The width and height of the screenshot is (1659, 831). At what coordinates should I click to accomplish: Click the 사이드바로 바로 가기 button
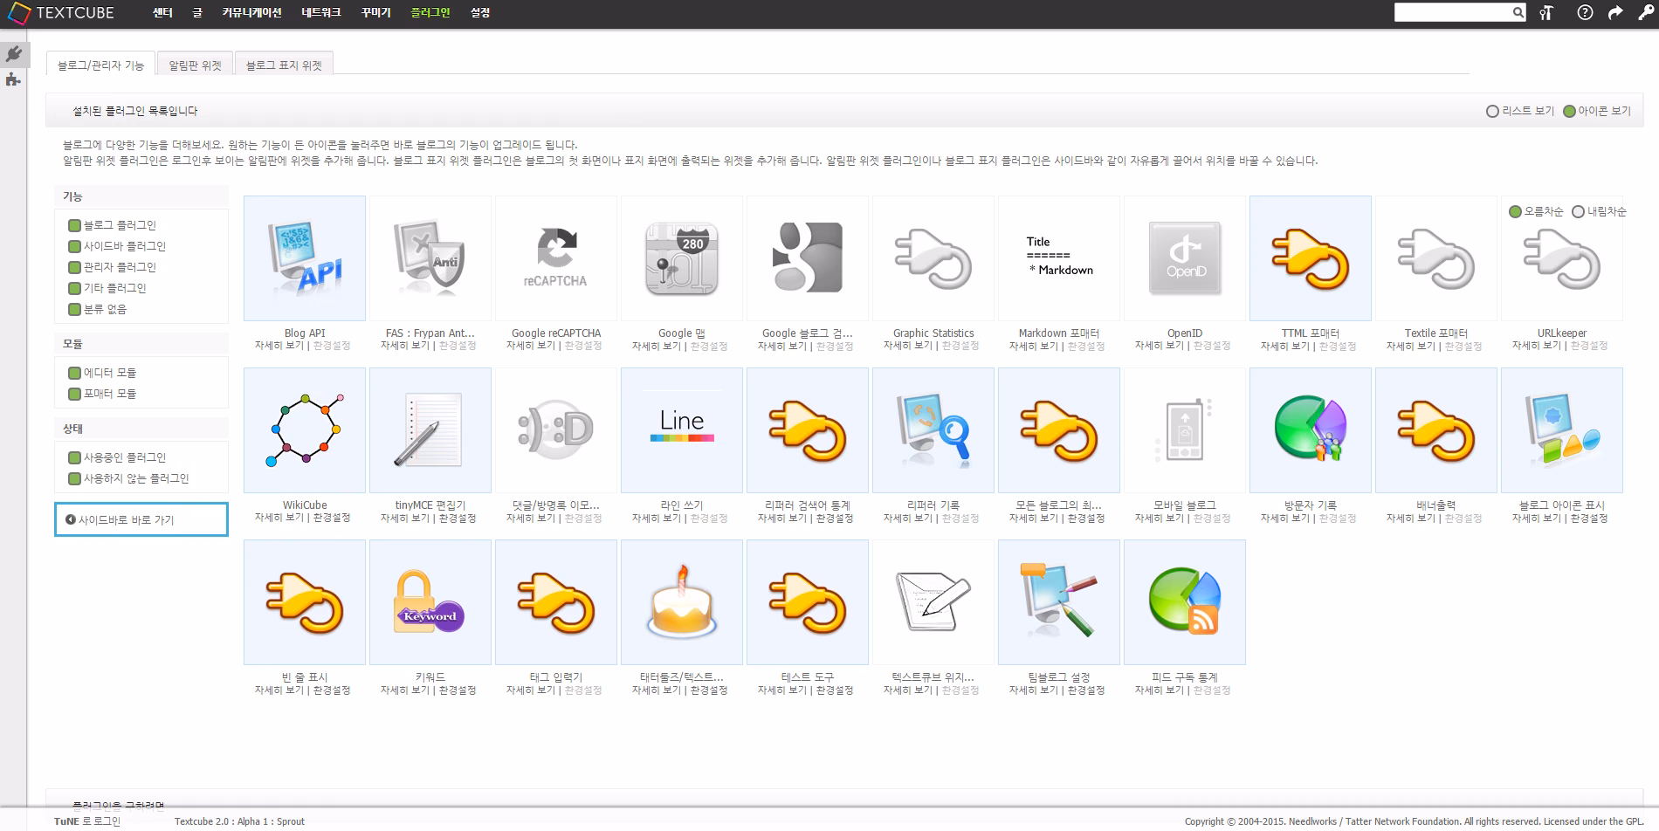[x=141, y=519]
